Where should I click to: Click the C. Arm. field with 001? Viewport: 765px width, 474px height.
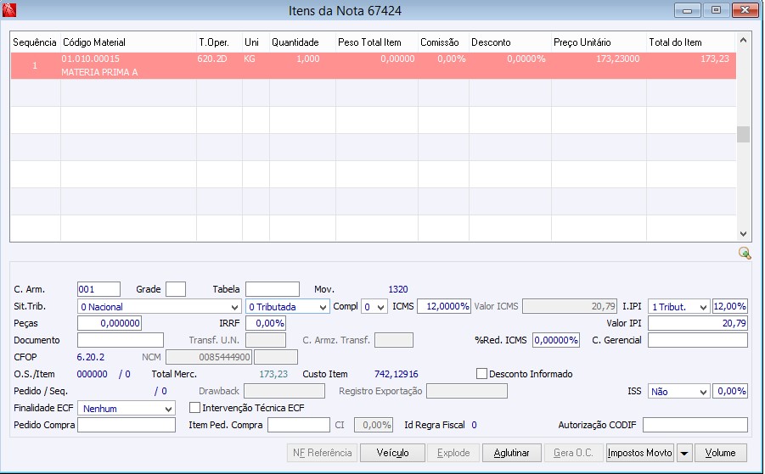[98, 289]
